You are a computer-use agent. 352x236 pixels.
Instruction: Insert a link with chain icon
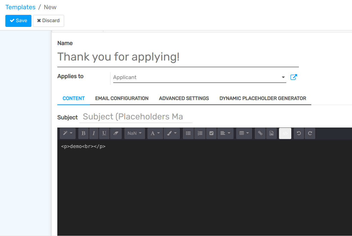click(260, 133)
